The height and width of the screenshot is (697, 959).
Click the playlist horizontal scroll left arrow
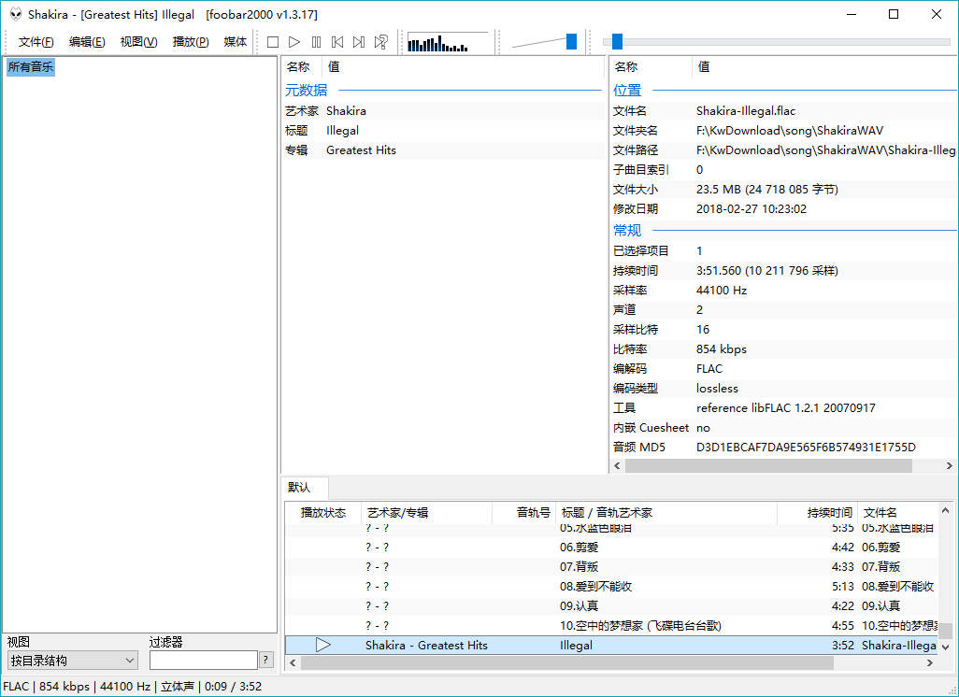(x=293, y=662)
